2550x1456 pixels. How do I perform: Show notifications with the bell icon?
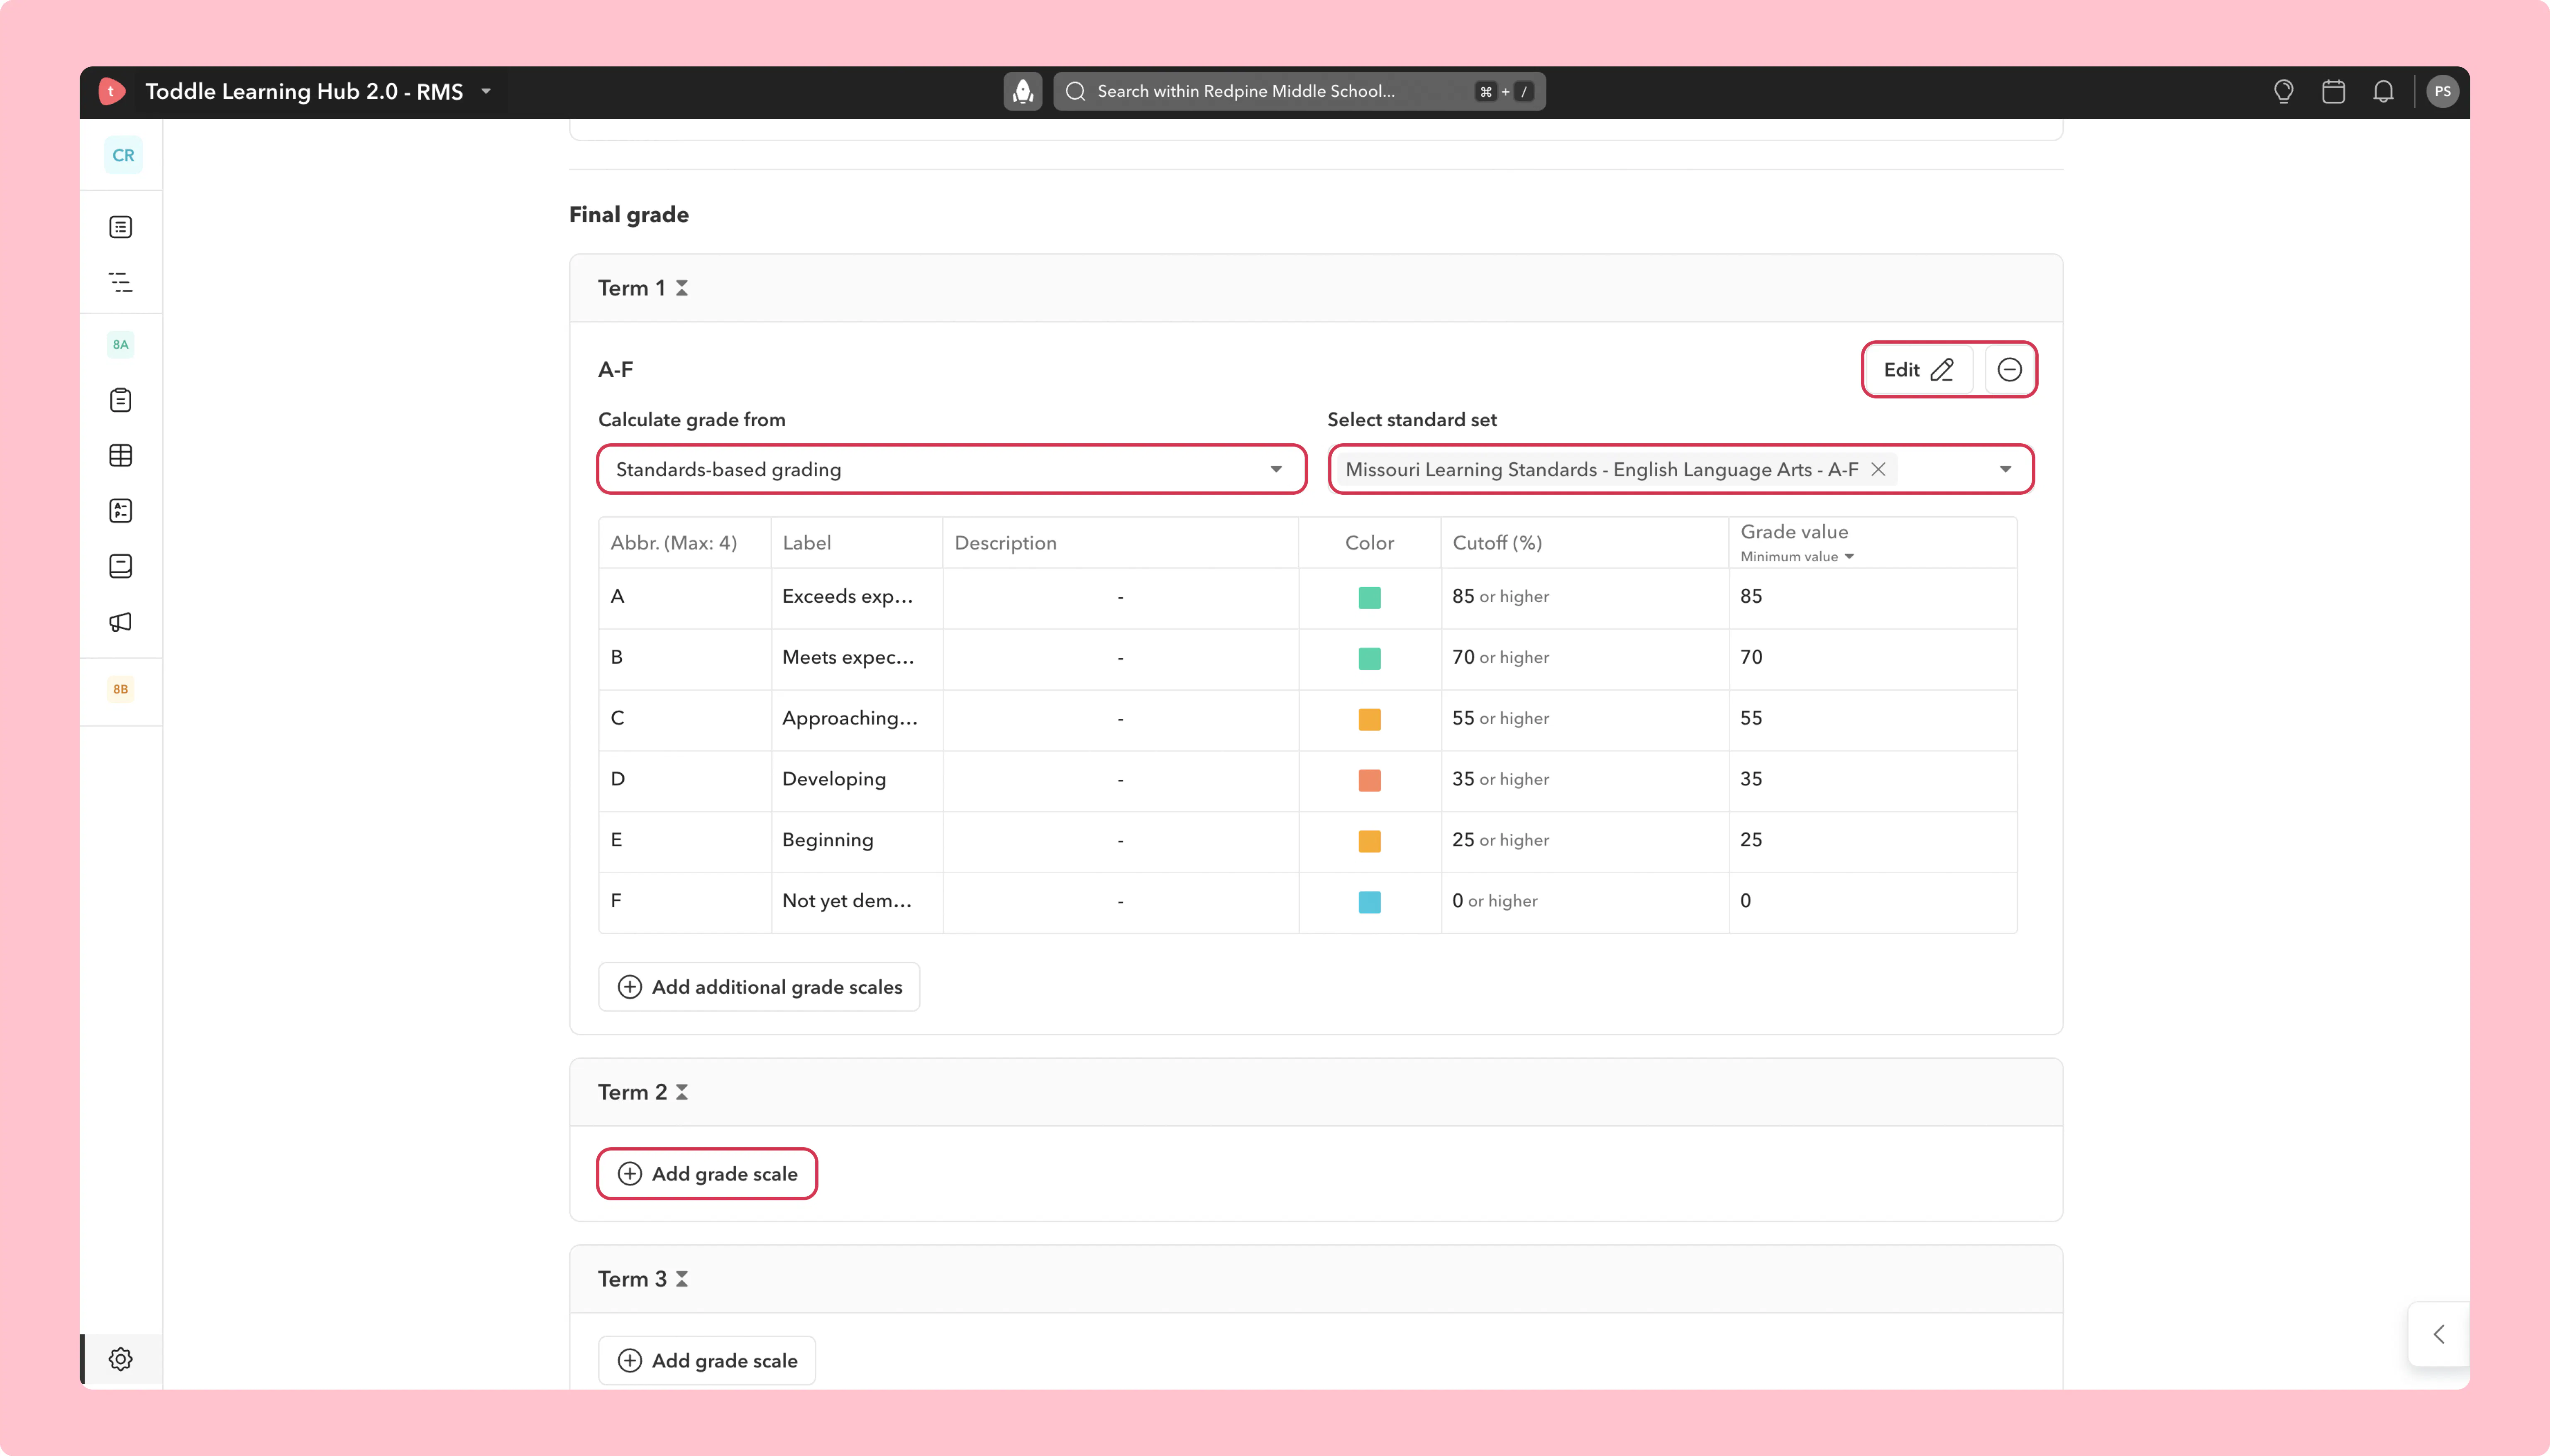tap(2383, 91)
